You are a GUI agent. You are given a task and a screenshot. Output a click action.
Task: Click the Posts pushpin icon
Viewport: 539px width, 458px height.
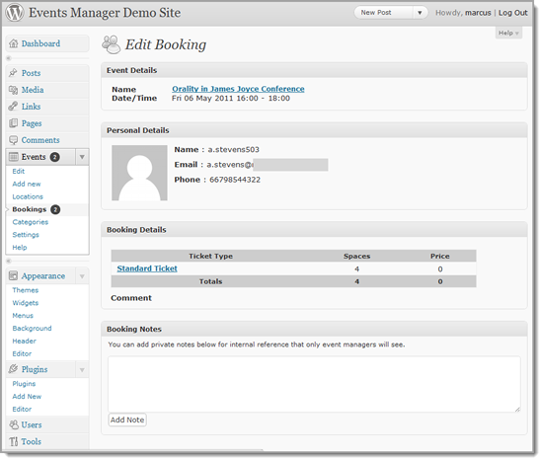tap(13, 73)
